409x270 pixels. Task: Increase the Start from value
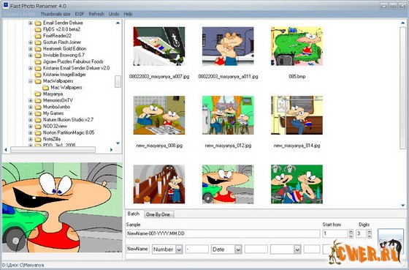coord(351,231)
